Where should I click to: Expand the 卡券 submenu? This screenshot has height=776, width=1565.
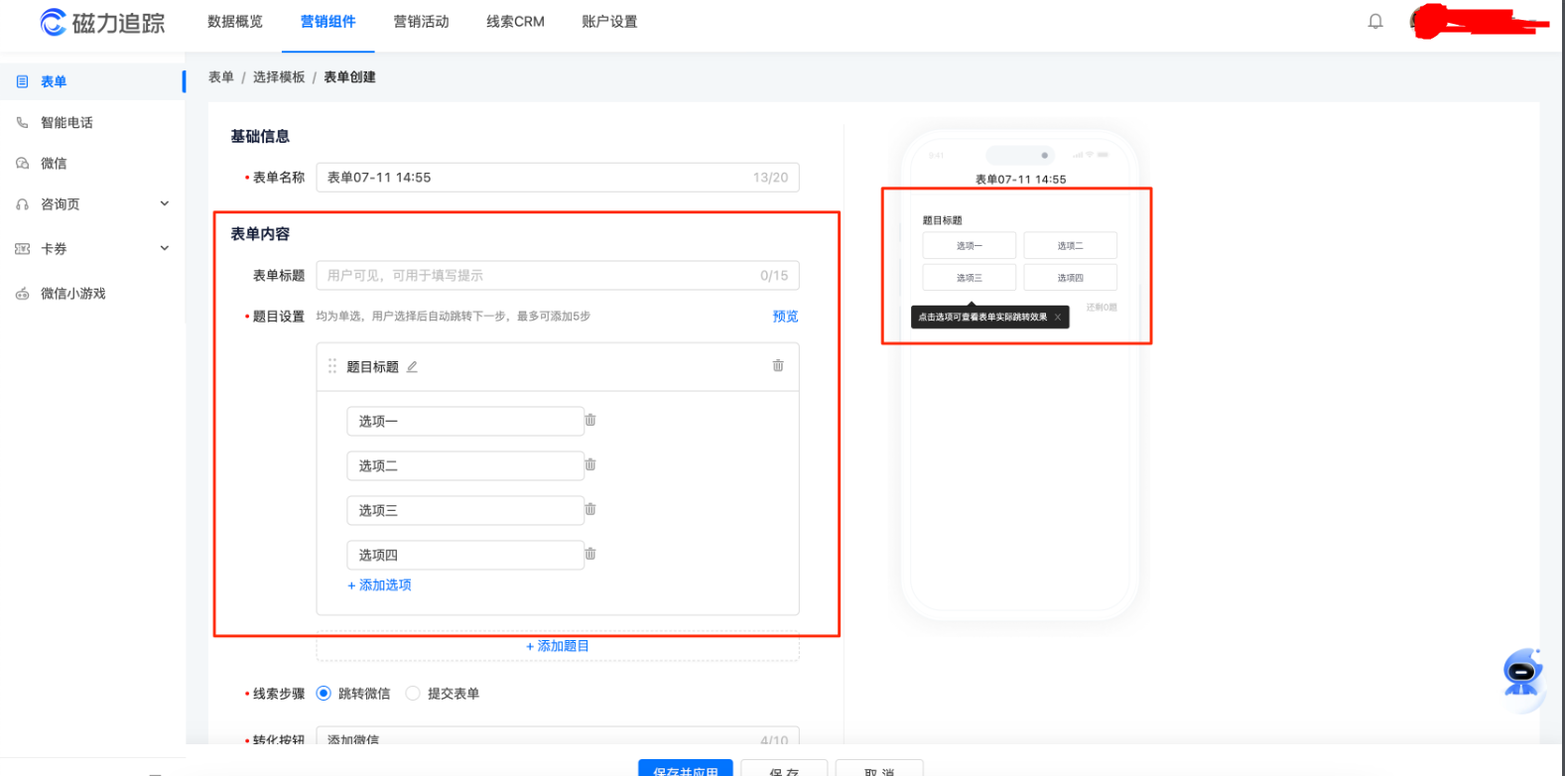[165, 248]
